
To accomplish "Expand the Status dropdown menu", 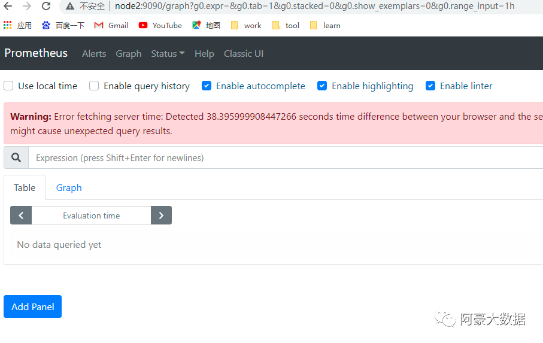I will tap(168, 54).
